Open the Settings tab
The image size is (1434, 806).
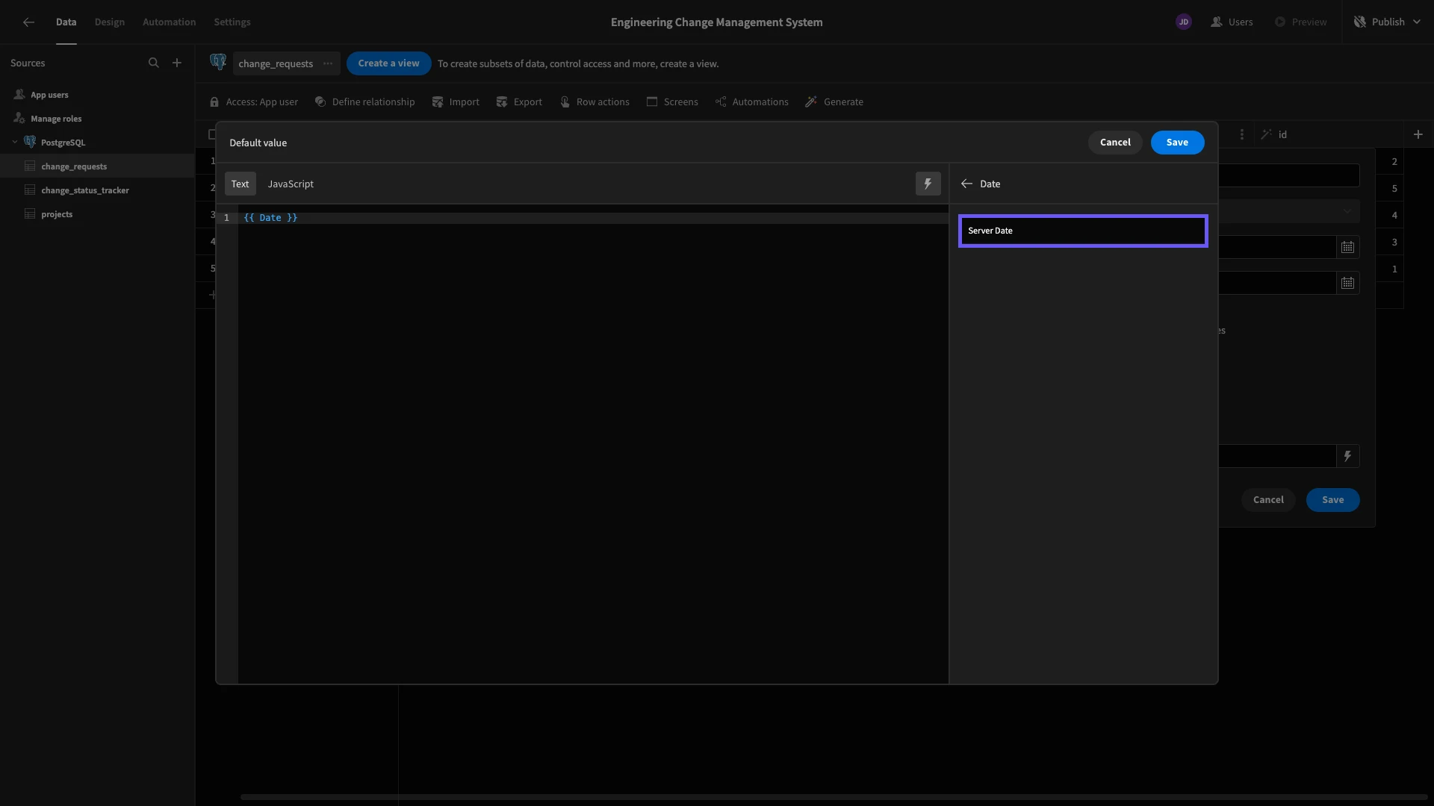(232, 22)
